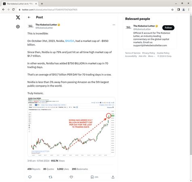Screen dimensions: 192x182
Task: Share the post via upload icon
Action: [x=113, y=177]
